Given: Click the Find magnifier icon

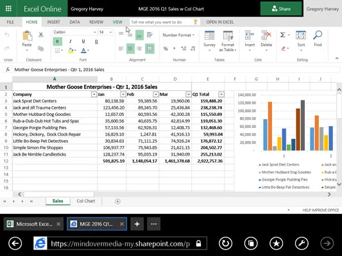Looking at the screenshot, I should point(318,35).
